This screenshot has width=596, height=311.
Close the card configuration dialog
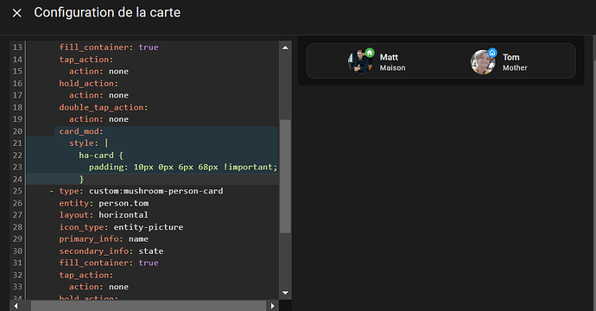[x=16, y=13]
